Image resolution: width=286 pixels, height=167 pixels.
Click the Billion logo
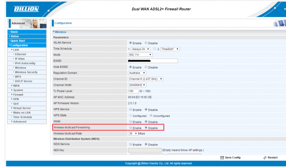[27, 9]
